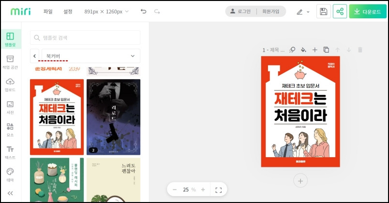Select the dark 리로드 gun template

tap(113, 117)
